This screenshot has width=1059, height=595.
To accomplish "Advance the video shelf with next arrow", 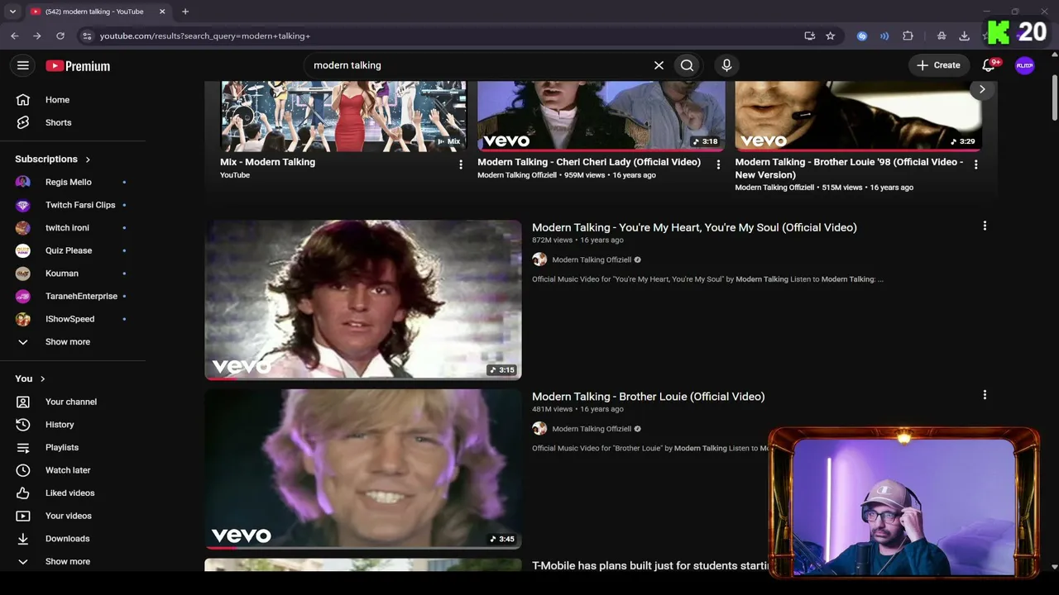I will [982, 89].
